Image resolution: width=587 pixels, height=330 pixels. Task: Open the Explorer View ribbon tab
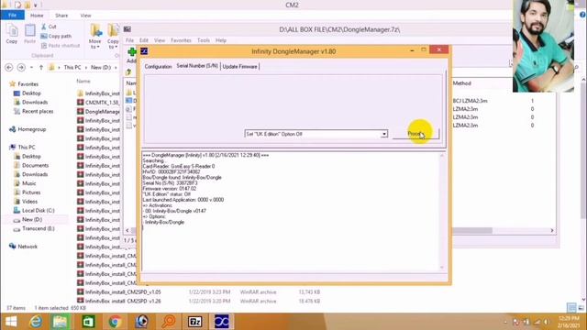pos(85,16)
